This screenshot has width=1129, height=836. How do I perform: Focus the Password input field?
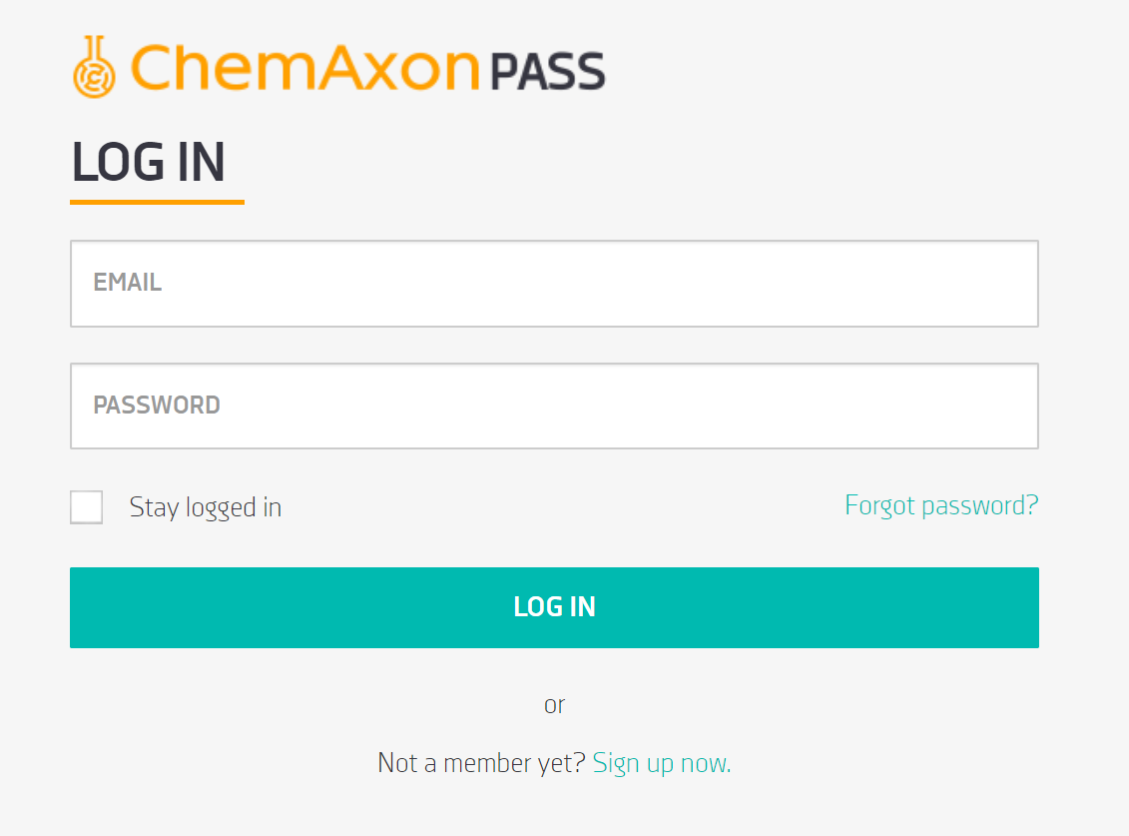tap(554, 407)
